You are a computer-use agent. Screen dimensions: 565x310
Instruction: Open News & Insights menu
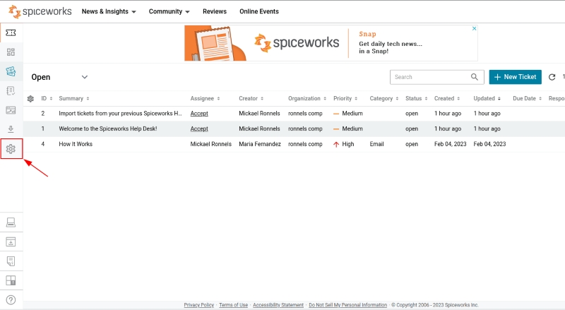tap(109, 11)
